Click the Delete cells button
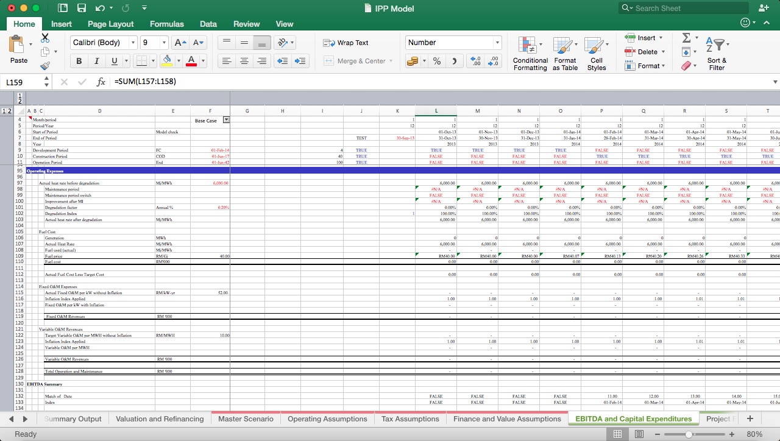 click(643, 50)
